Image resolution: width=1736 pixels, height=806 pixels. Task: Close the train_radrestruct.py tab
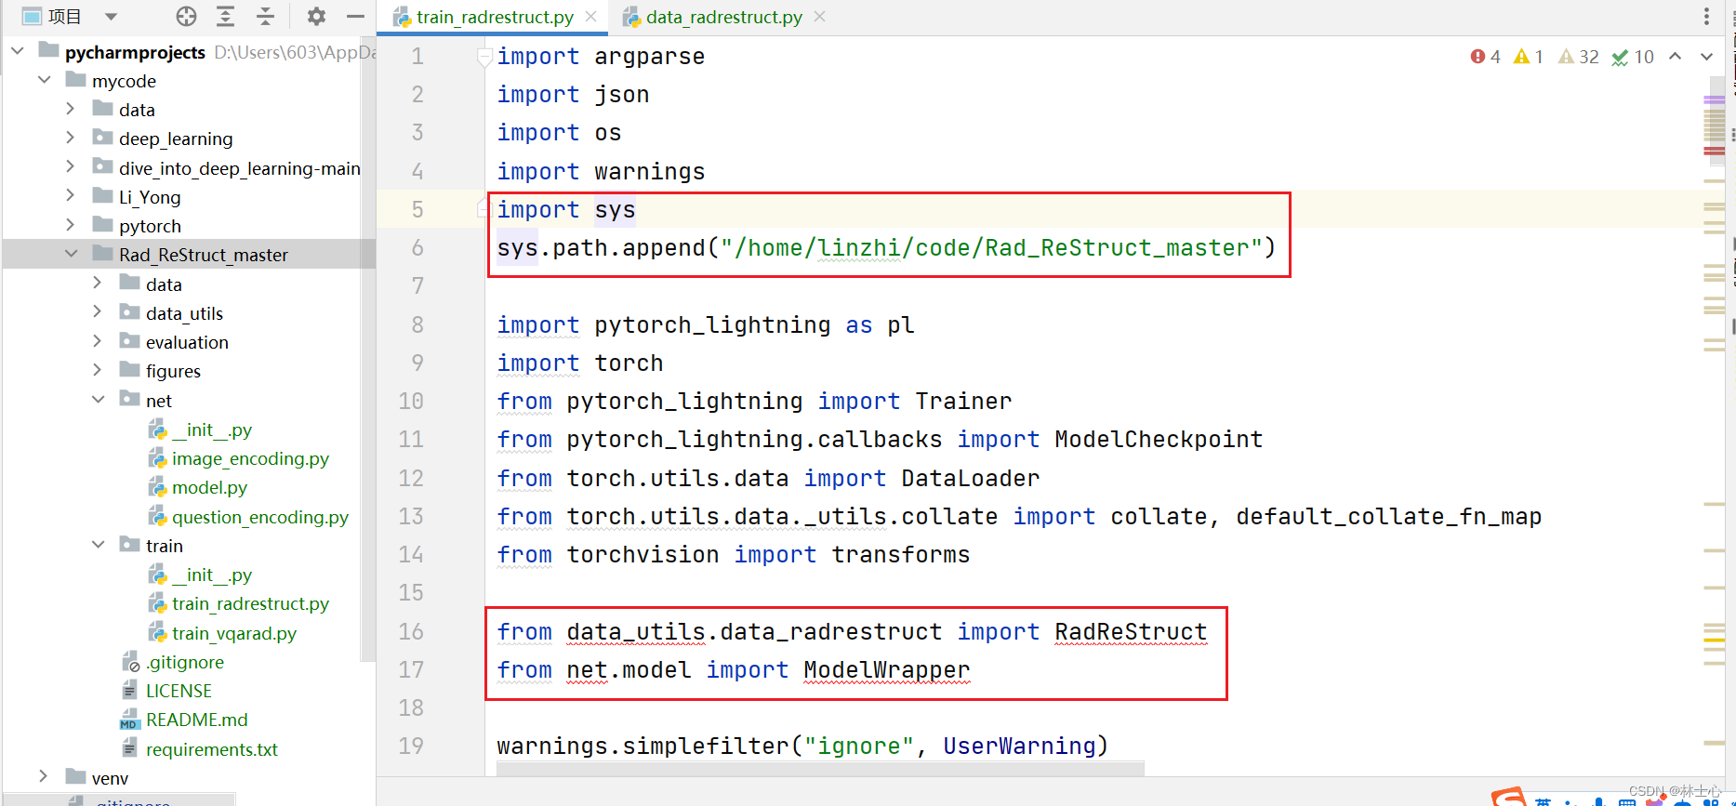coord(591,17)
